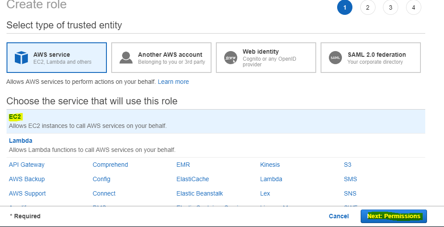The image size is (444, 227).
Task: Select the bold Lambda service row
Action: coord(216,145)
